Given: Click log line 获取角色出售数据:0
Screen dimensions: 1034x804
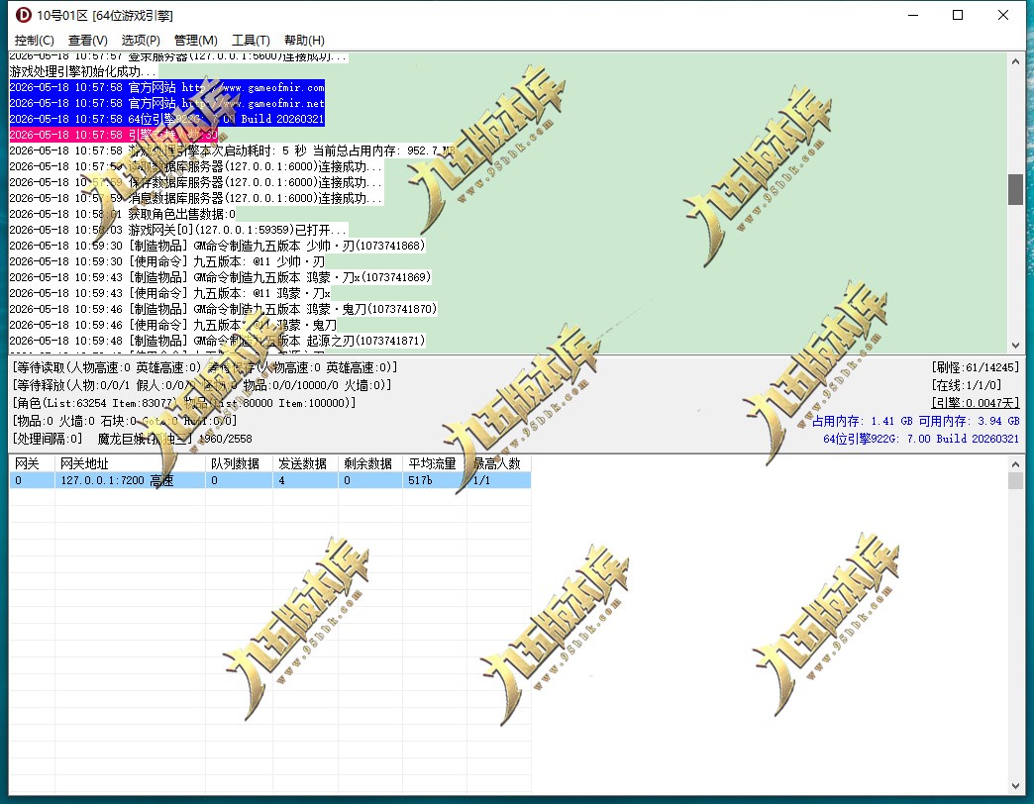Looking at the screenshot, I should point(122,214).
